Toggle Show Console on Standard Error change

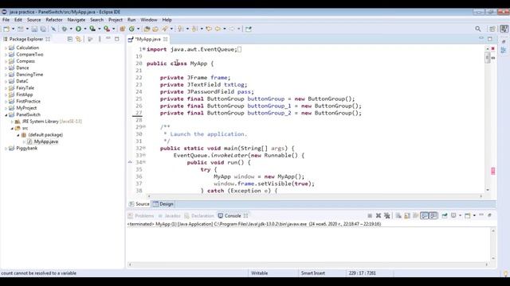(x=433, y=215)
